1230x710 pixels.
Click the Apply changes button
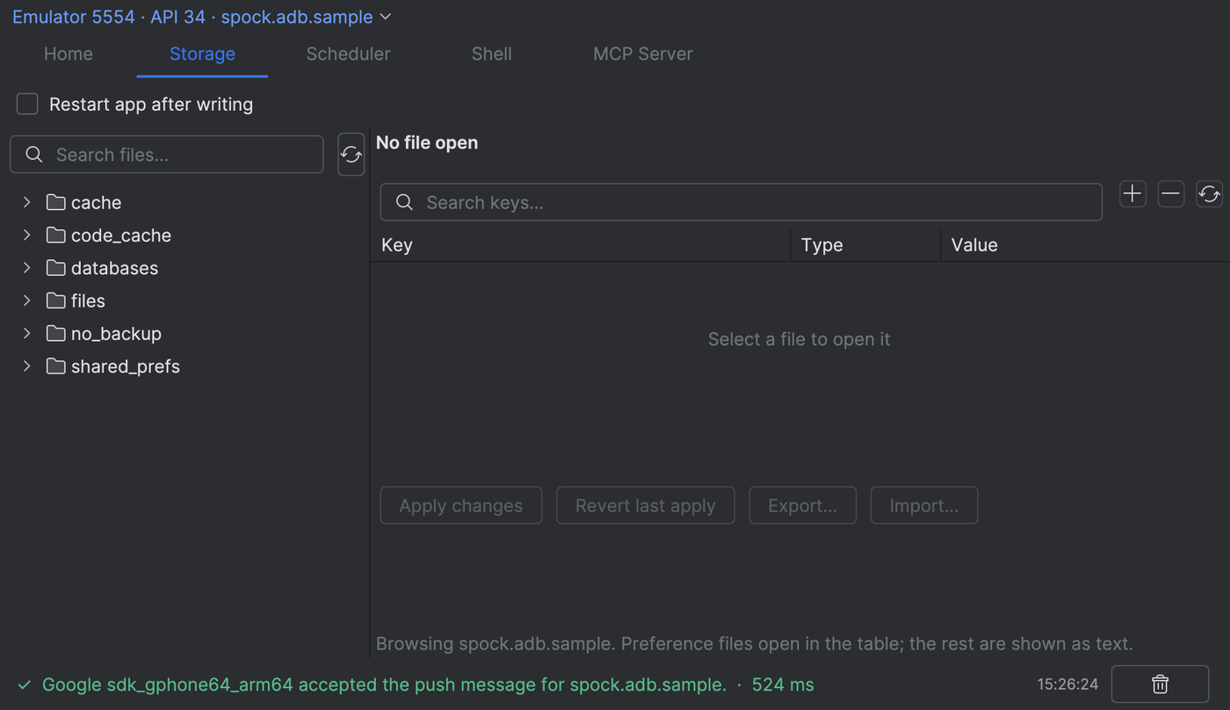coord(461,505)
